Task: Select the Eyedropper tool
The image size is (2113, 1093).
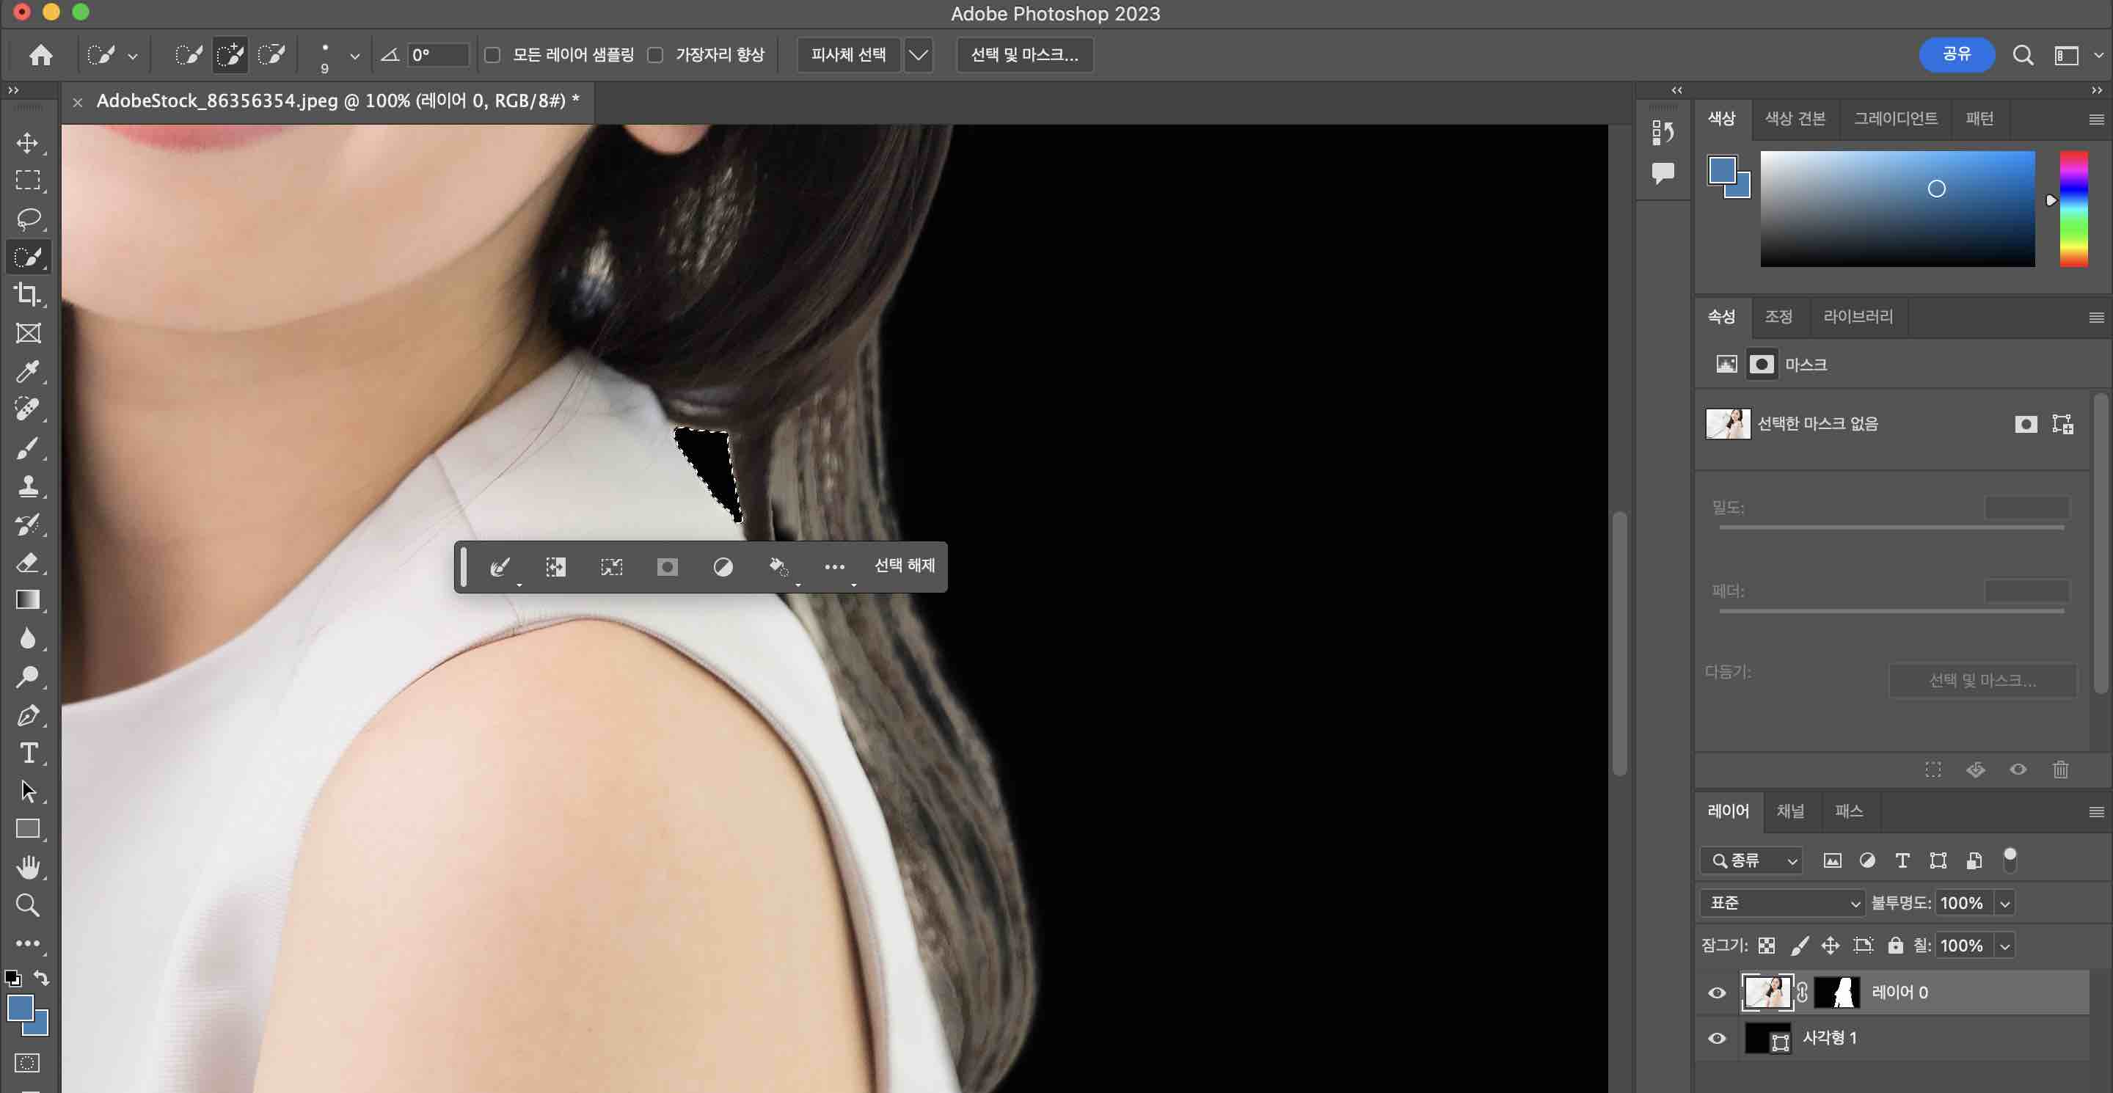Action: 28,371
